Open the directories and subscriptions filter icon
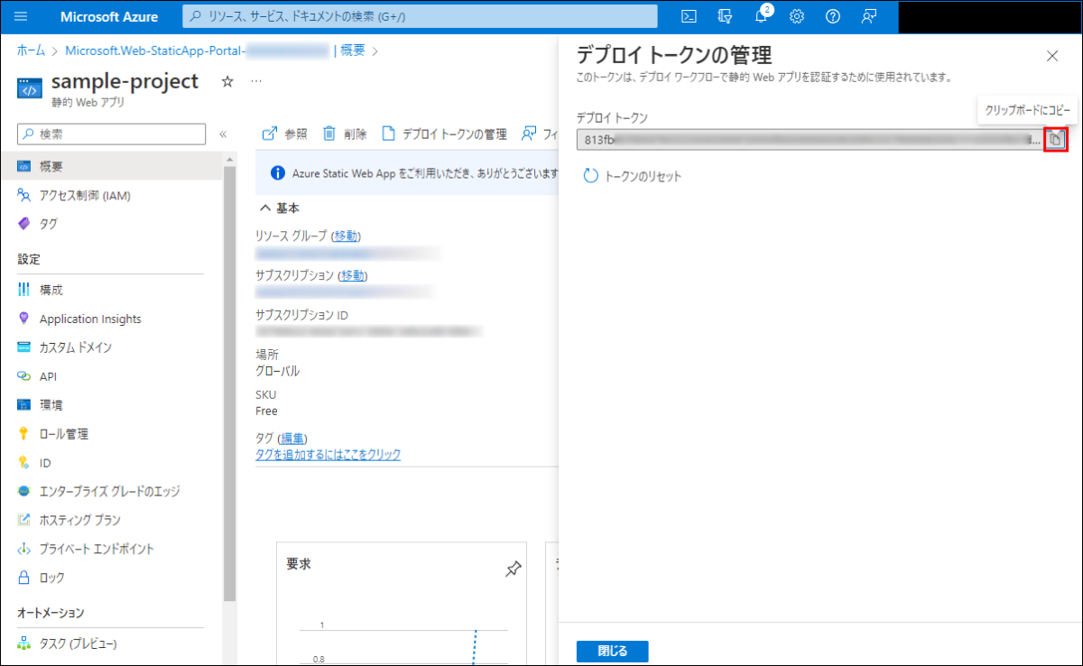 [x=725, y=16]
